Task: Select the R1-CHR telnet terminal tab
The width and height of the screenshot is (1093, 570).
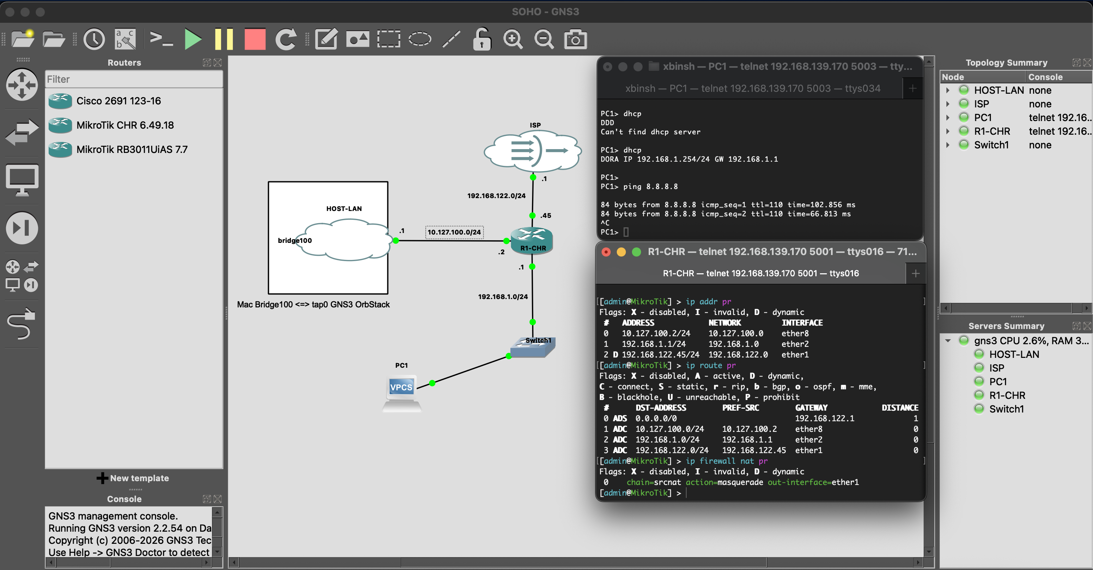Action: click(x=760, y=274)
